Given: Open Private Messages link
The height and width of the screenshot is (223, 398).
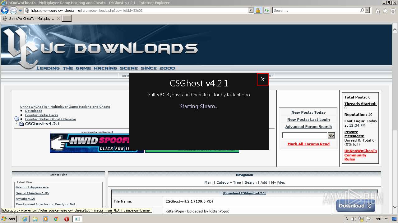Looking at the screenshot, I should (x=354, y=134).
